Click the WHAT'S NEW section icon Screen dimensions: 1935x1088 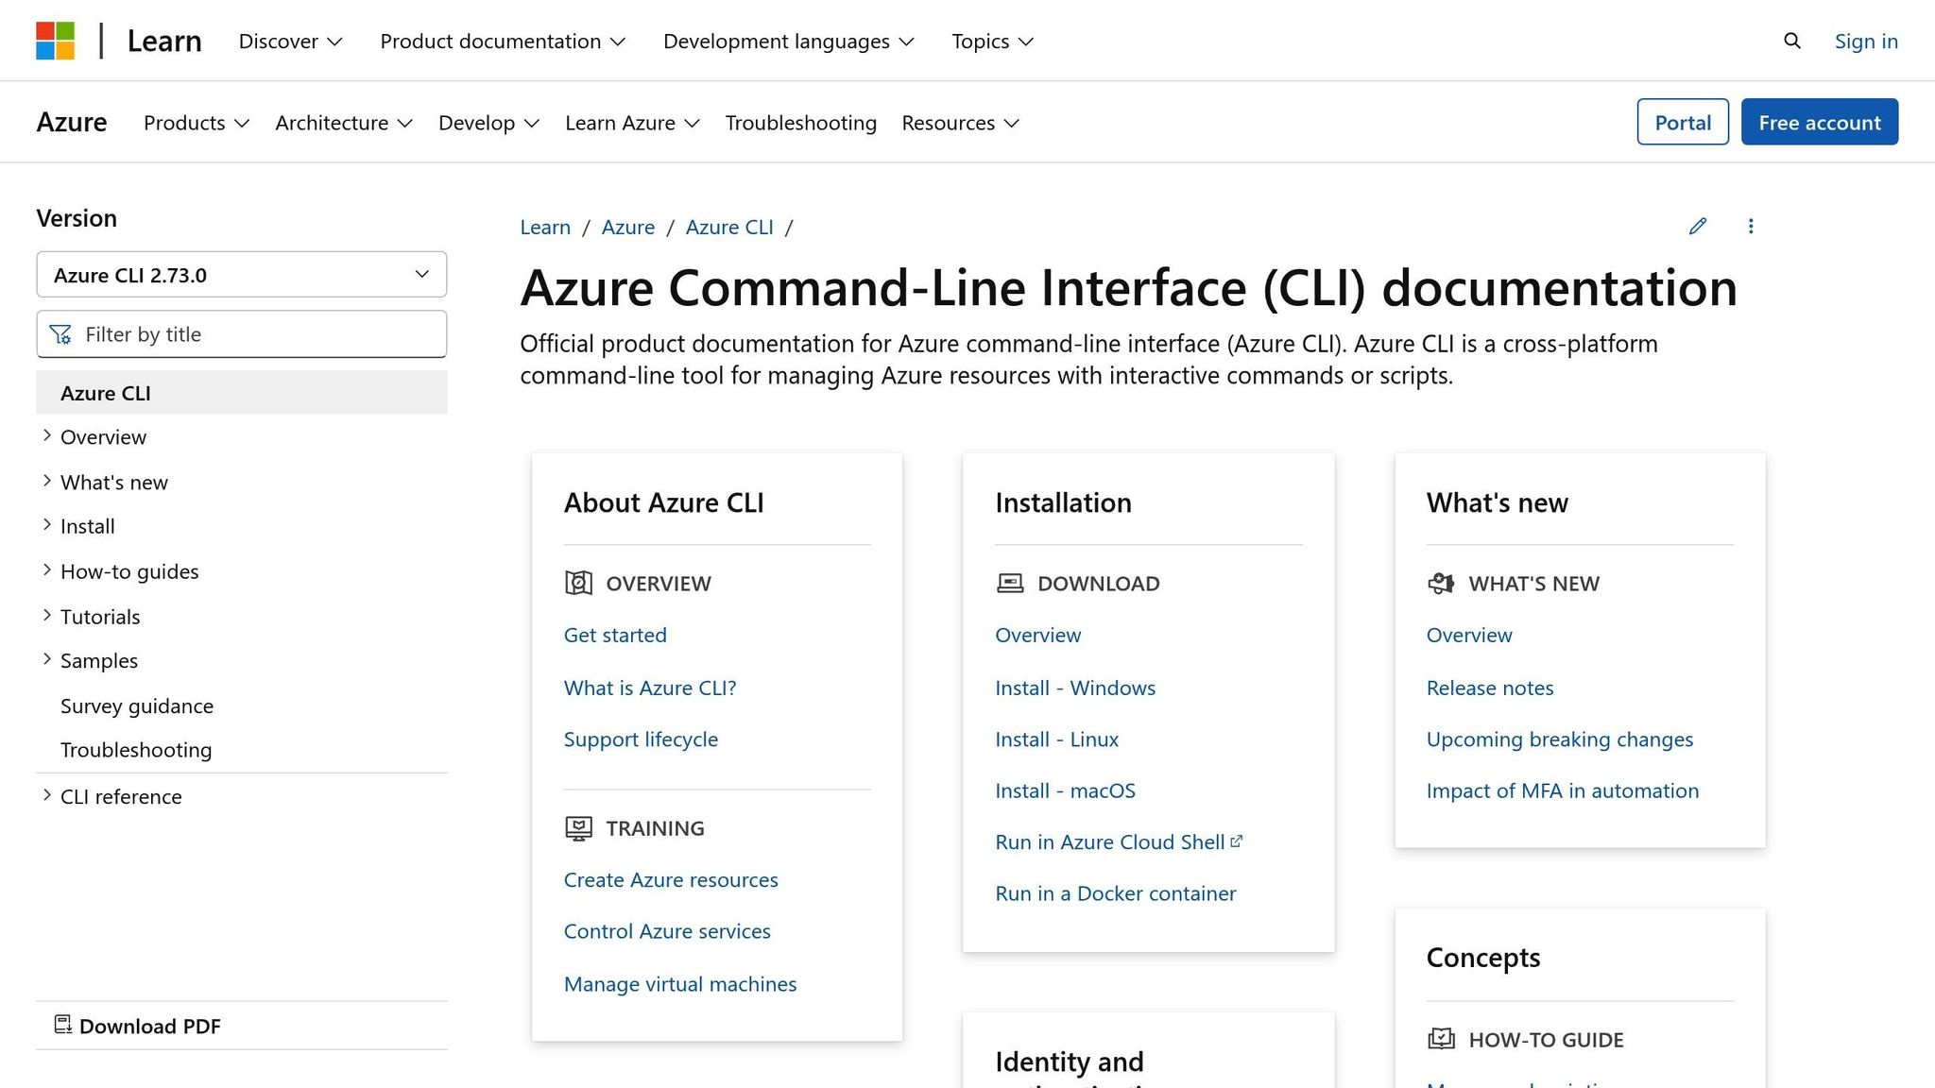click(1441, 583)
